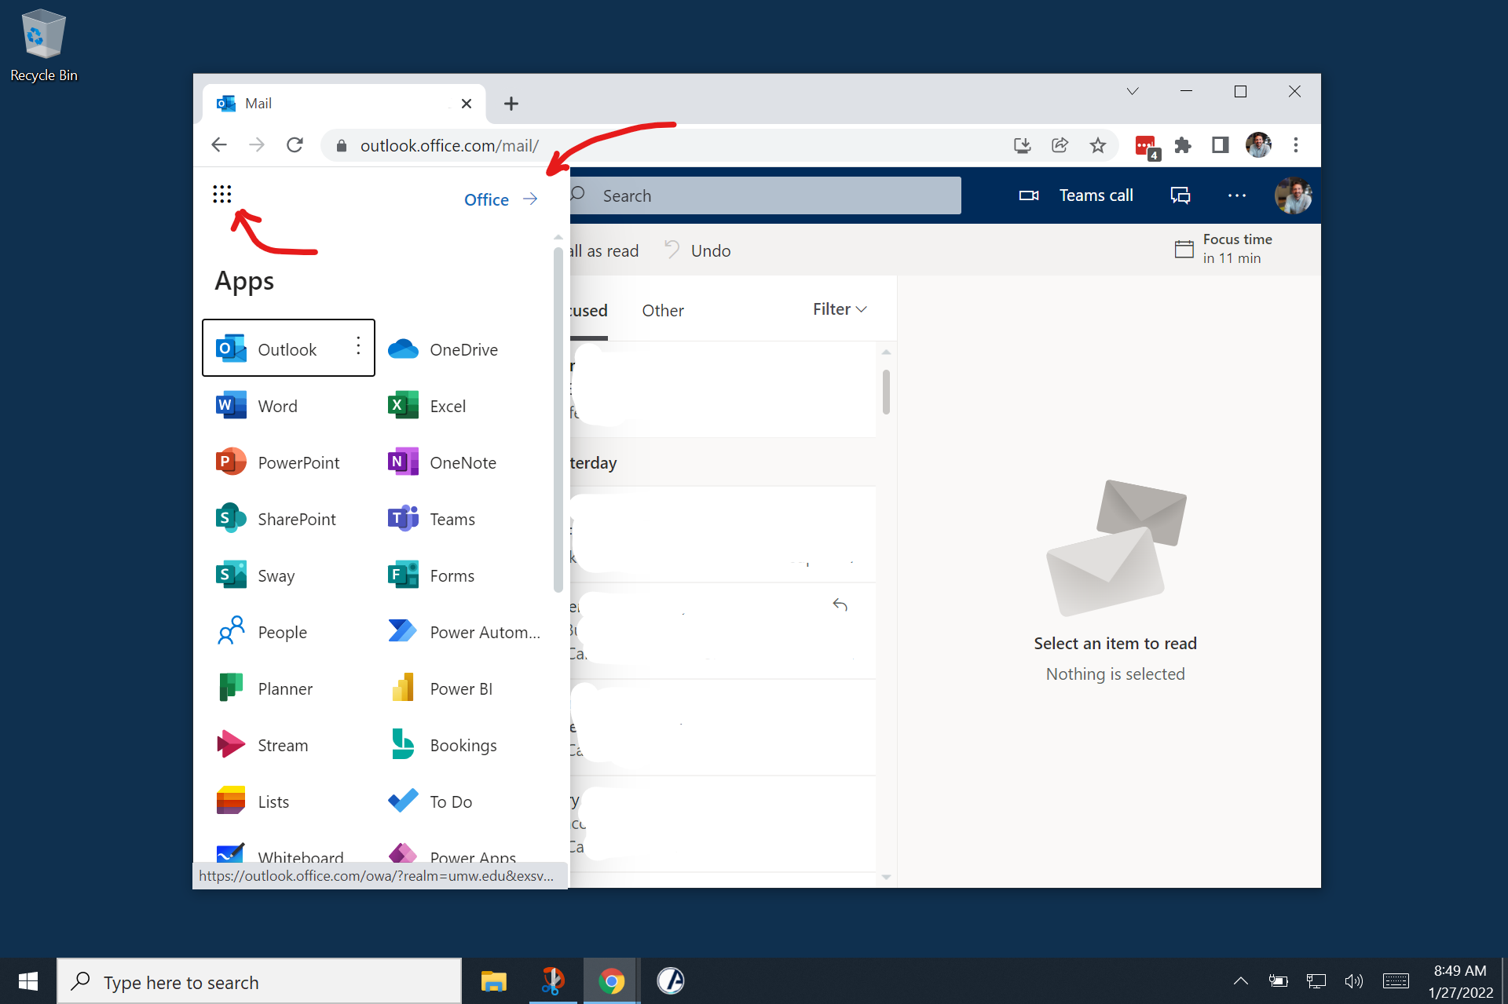The height and width of the screenshot is (1004, 1508).
Task: Launch PowerPoint from the Apps panel
Action: pos(277,462)
